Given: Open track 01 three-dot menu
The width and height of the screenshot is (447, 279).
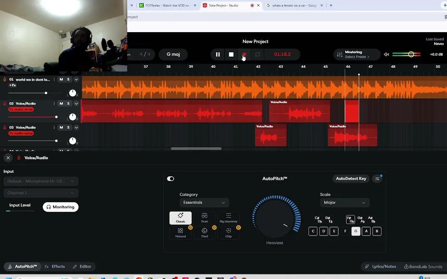Looking at the screenshot, I should pos(54,79).
